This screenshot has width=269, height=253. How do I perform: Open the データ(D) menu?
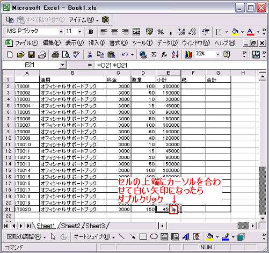(x=168, y=43)
